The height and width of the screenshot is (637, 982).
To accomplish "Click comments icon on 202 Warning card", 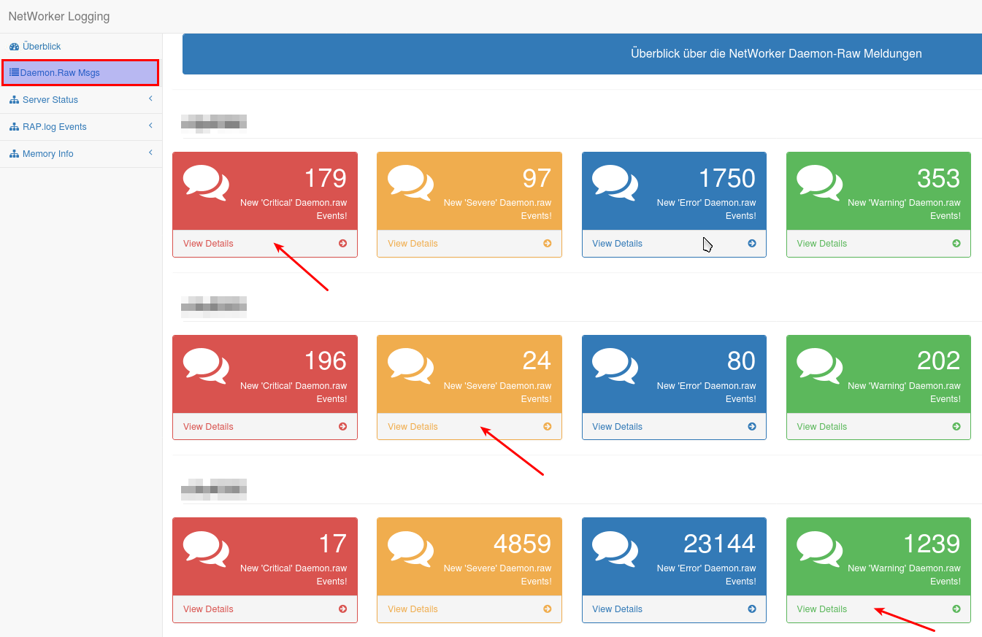I will (819, 366).
